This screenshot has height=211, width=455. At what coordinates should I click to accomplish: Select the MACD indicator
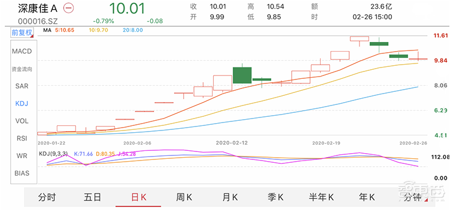coord(22,51)
